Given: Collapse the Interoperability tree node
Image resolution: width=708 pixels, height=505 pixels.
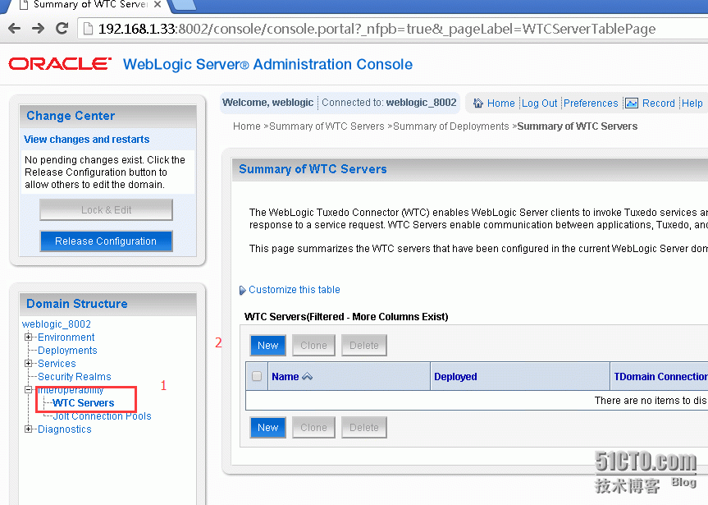Looking at the screenshot, I should pos(29,389).
